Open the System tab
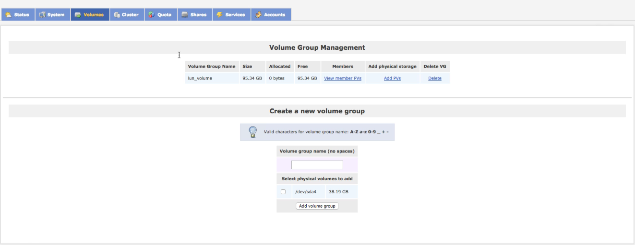The image size is (635, 245). [52, 15]
